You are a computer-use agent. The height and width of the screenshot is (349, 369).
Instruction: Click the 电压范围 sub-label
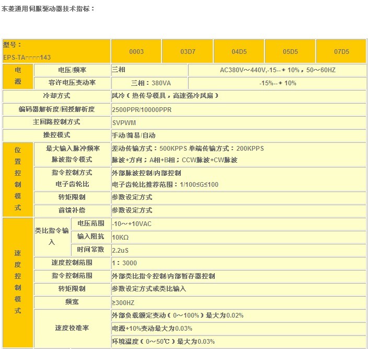tap(90, 223)
